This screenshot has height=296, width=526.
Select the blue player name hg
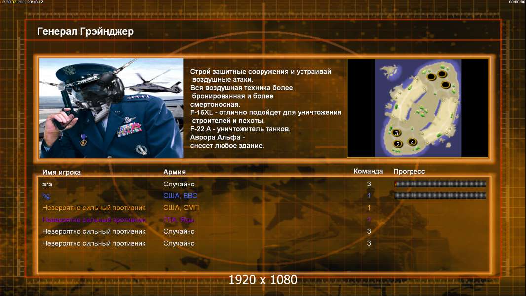[46, 196]
